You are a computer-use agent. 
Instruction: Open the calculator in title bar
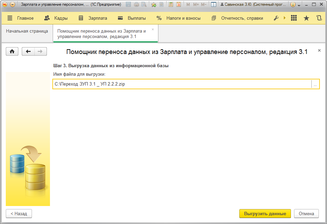(x=171, y=4)
